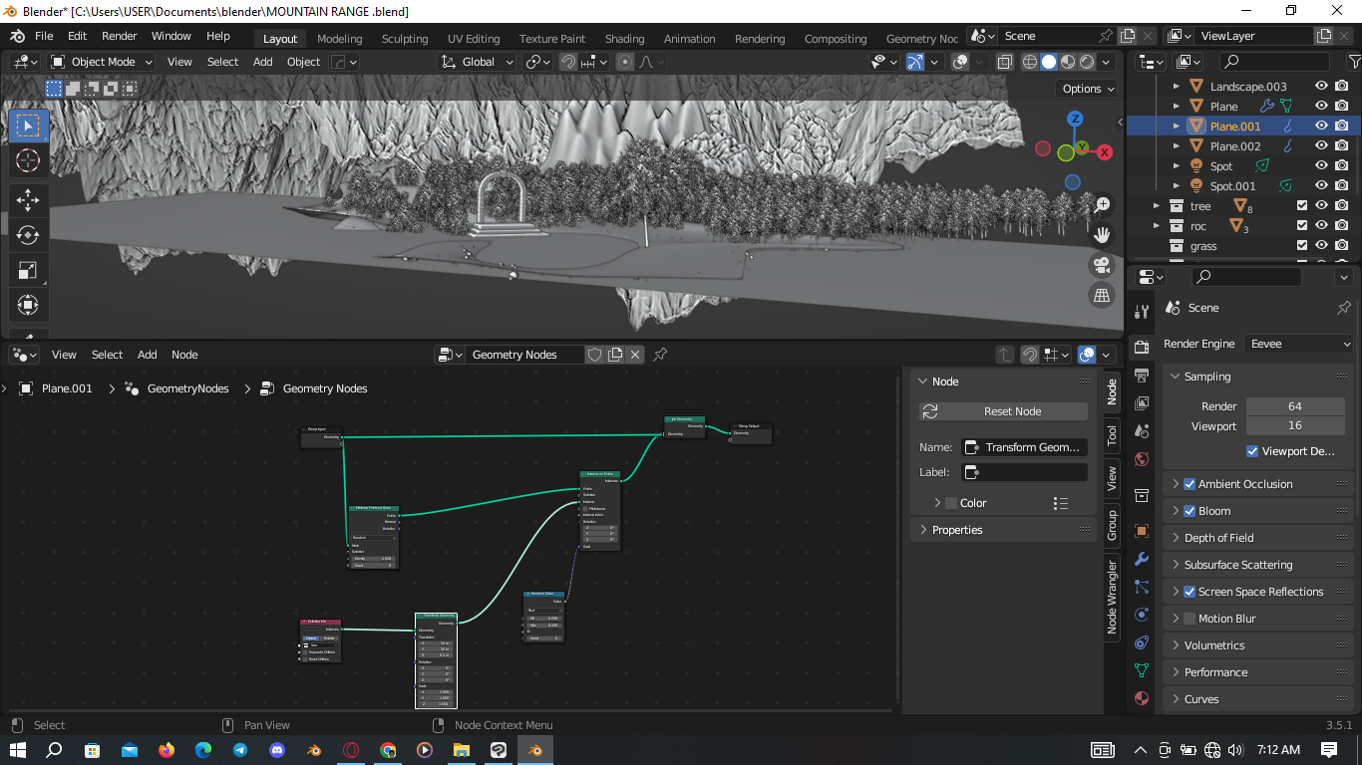Switch to the Sculpting workspace tab
The height and width of the screenshot is (765, 1362).
tap(405, 39)
